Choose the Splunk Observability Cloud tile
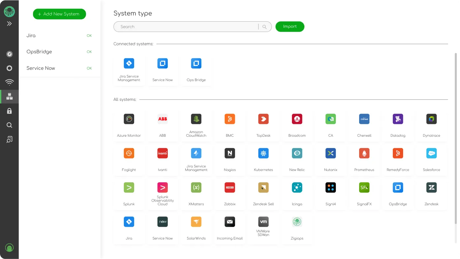Screen dimensions: 460x259 pos(162,194)
